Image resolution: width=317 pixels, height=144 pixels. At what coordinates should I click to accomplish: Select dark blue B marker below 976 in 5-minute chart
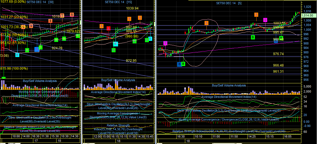point(179,64)
